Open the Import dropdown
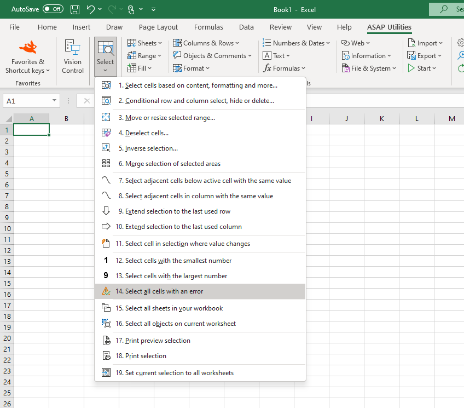The width and height of the screenshot is (464, 408). tap(425, 43)
